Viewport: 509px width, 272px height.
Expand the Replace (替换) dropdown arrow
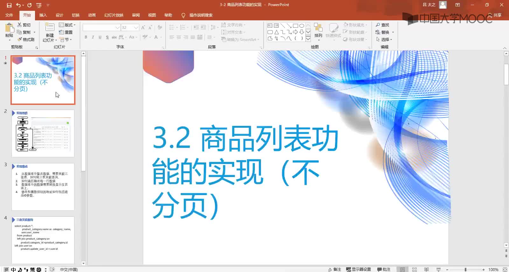tap(393, 32)
